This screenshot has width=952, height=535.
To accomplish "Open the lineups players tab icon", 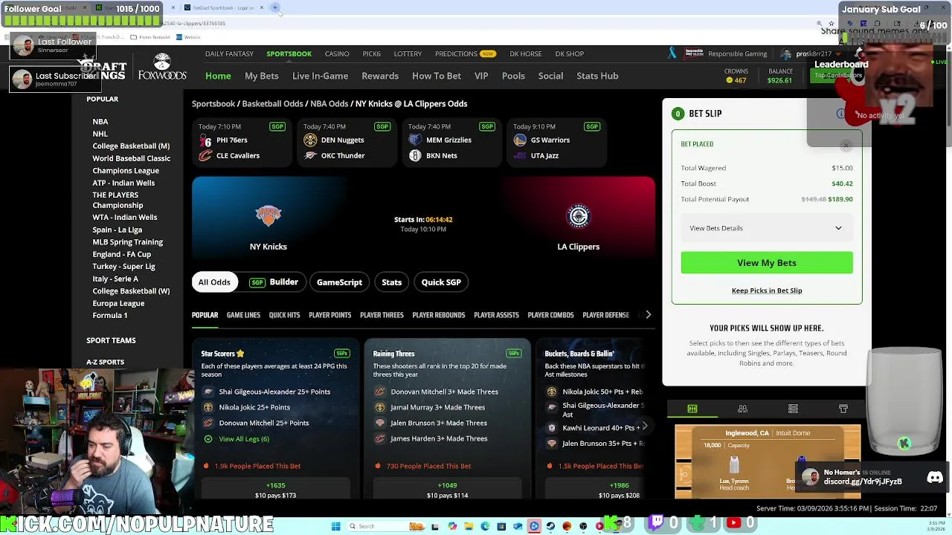I will point(742,409).
